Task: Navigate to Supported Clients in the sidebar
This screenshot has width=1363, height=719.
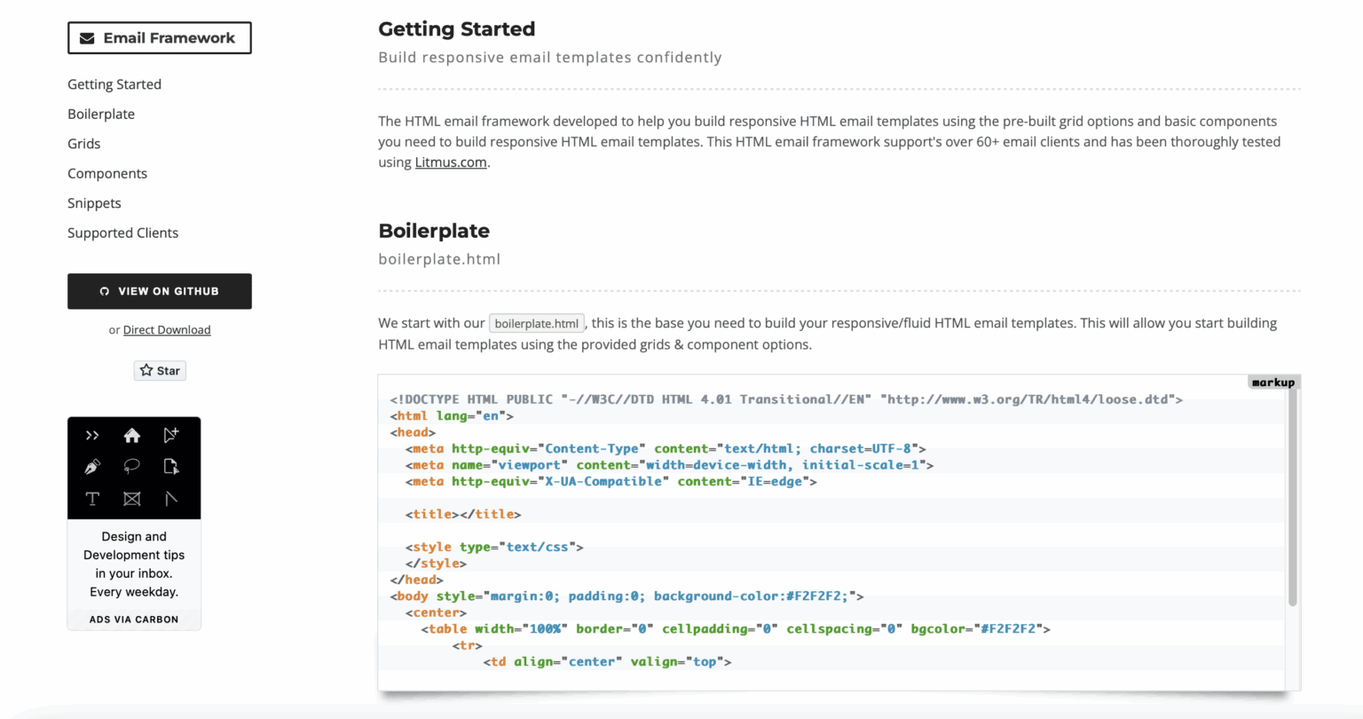Action: (122, 233)
